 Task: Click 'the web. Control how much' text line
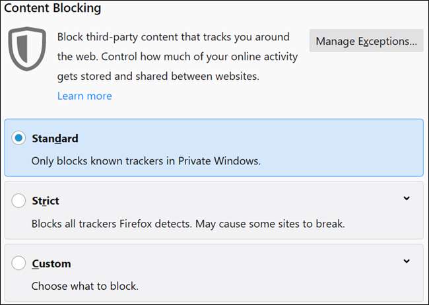coord(176,56)
